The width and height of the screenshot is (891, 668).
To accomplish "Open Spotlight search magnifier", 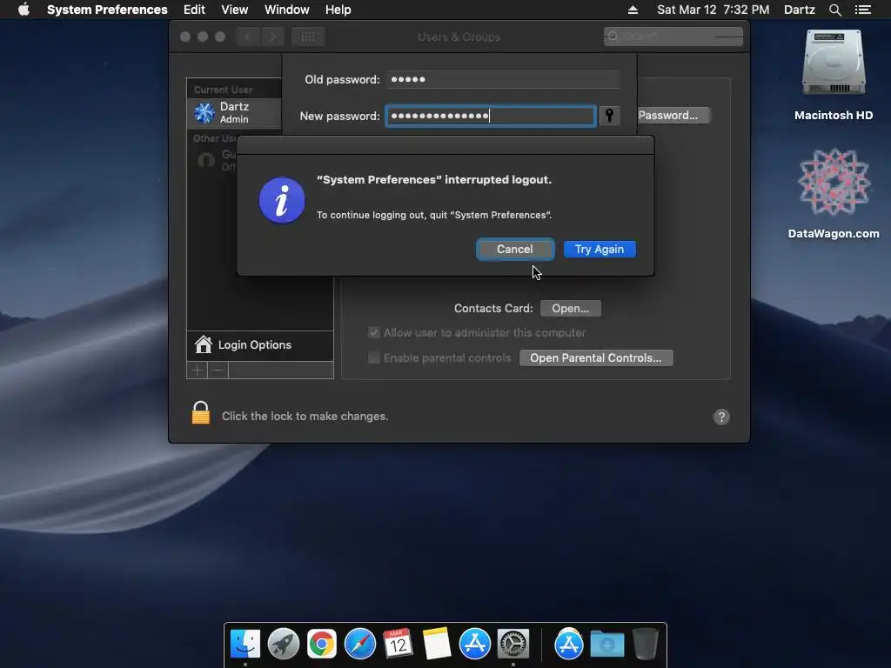I will pos(834,10).
